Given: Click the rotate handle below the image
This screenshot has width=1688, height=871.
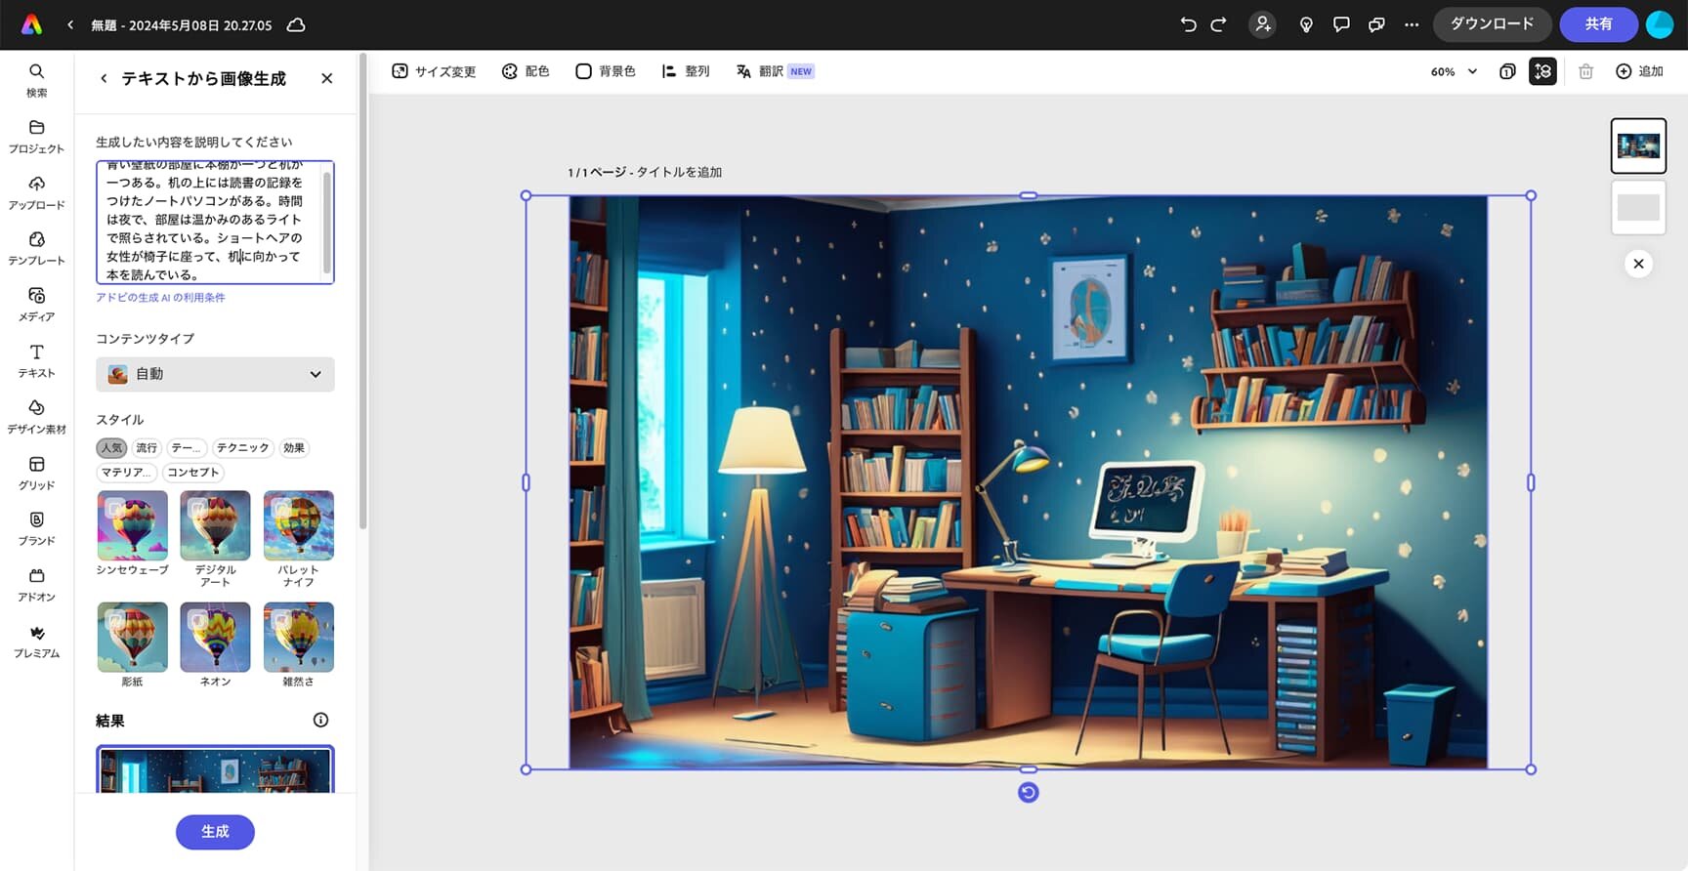Looking at the screenshot, I should [1028, 792].
